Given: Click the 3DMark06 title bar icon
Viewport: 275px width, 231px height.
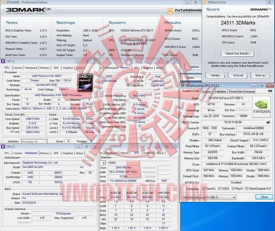Looking at the screenshot, I should coord(3,2).
